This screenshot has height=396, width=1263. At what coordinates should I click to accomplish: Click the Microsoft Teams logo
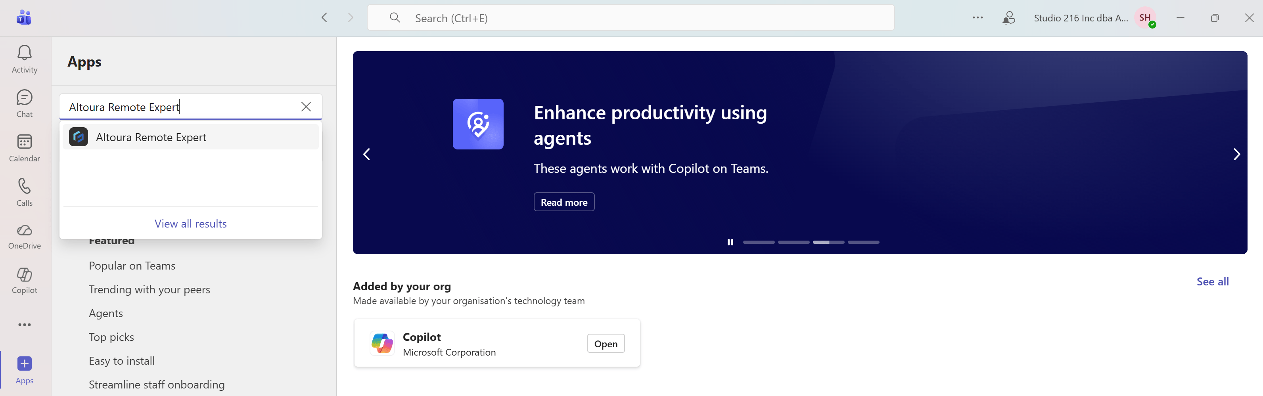23,18
